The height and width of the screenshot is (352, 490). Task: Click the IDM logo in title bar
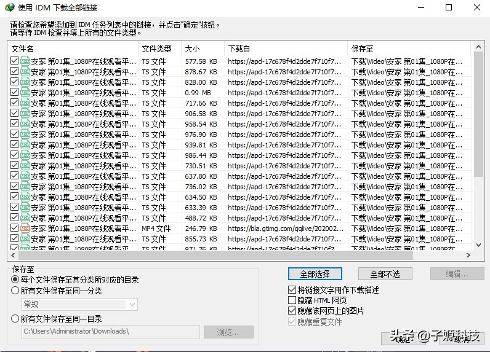tap(10, 7)
